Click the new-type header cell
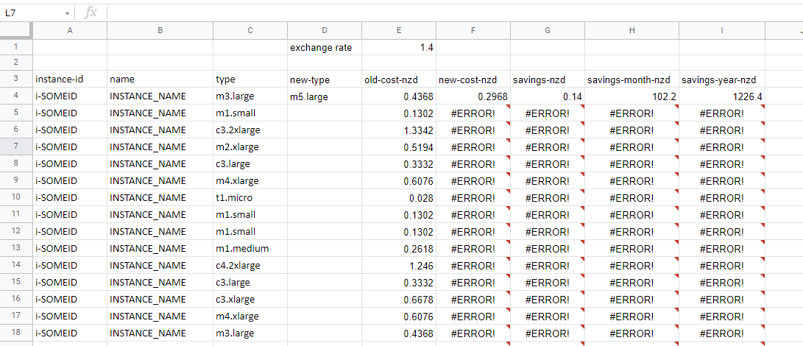 coord(324,80)
